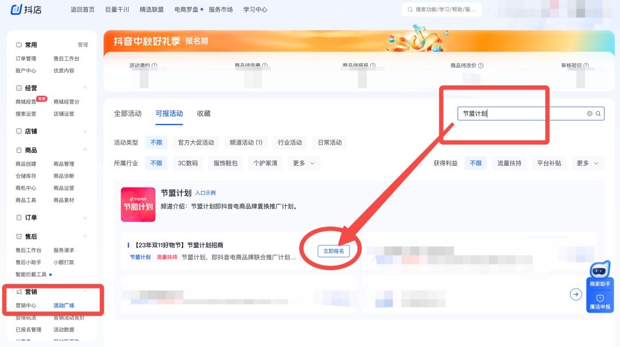This screenshot has height=347, width=620.
Task: Open 商品创建 in sidebar
Action: [x=26, y=163]
